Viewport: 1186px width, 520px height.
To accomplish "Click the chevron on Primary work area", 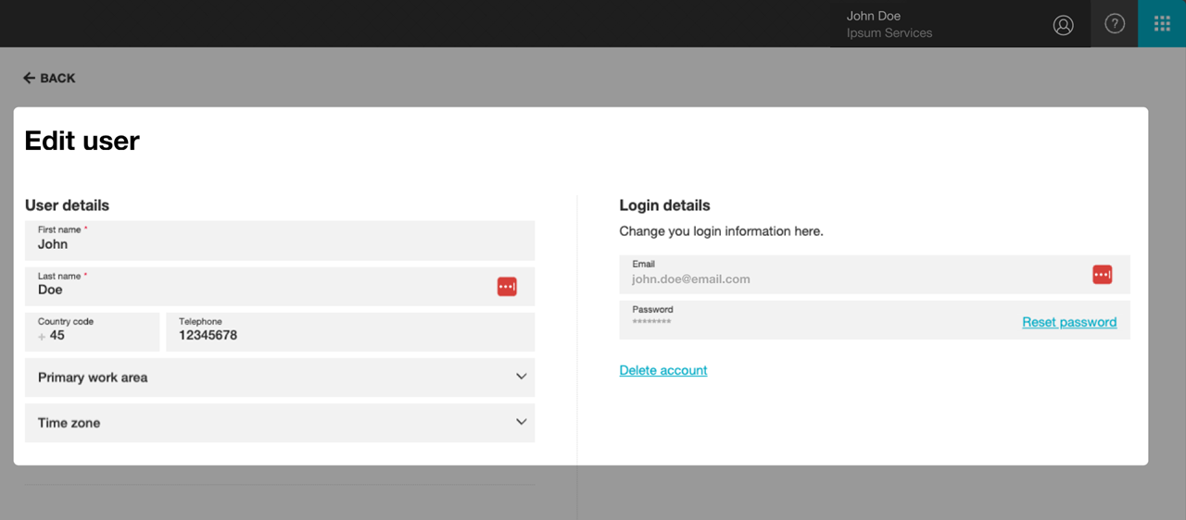I will (x=521, y=377).
